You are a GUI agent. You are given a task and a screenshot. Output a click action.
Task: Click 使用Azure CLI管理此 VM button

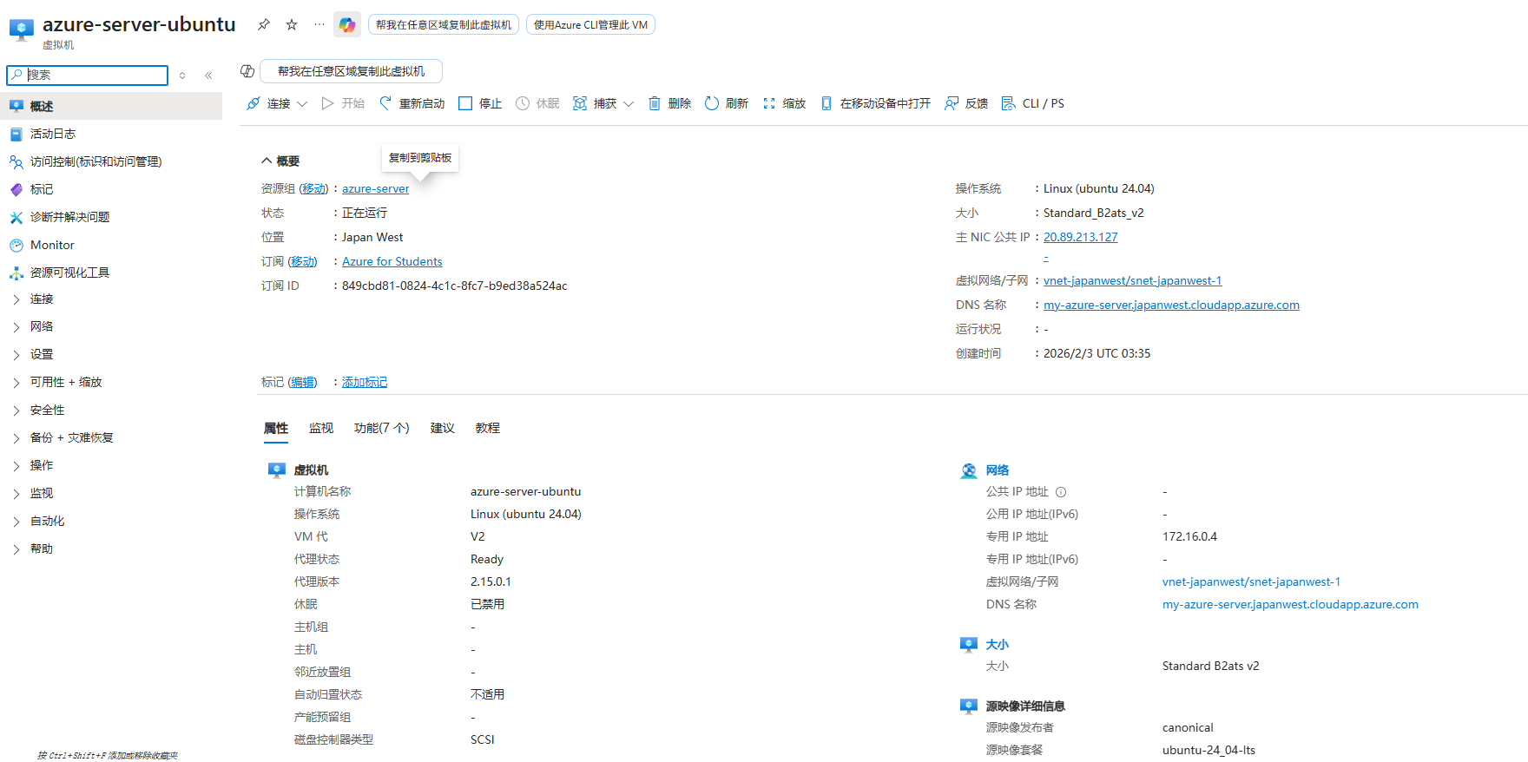(590, 24)
